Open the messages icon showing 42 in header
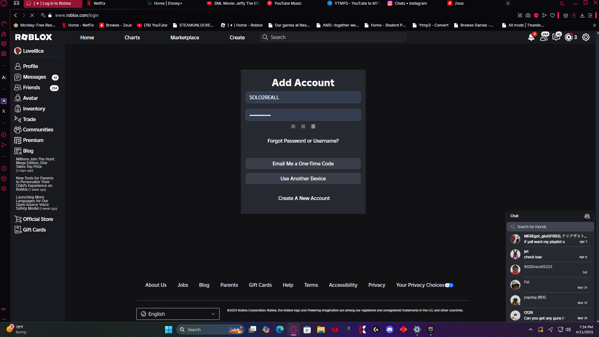599x337 pixels. tap(557, 37)
